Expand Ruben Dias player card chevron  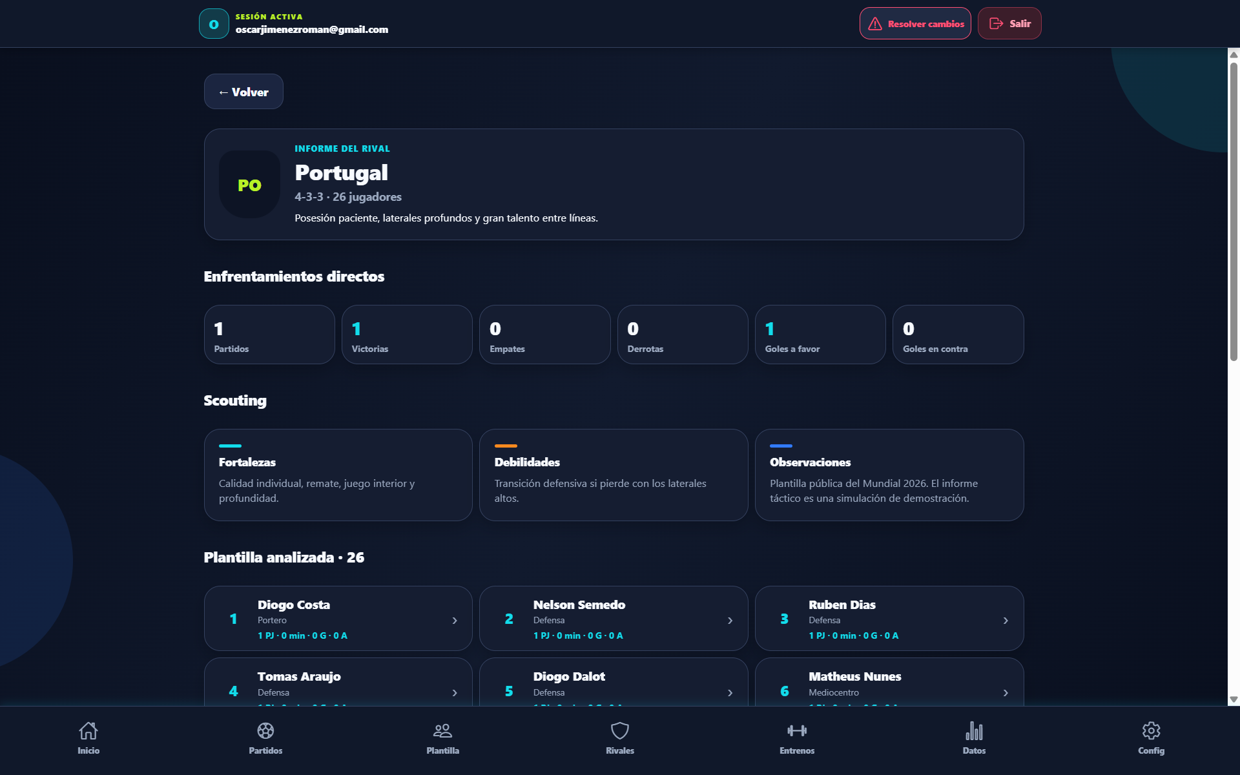pos(1006,621)
